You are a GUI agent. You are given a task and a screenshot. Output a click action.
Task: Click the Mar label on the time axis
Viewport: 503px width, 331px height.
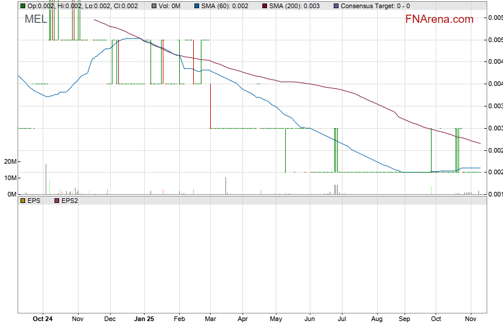pos(211,319)
